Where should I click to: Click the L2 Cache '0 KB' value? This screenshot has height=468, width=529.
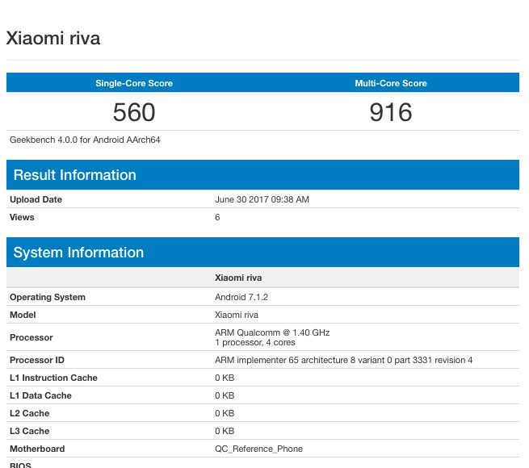(x=225, y=413)
